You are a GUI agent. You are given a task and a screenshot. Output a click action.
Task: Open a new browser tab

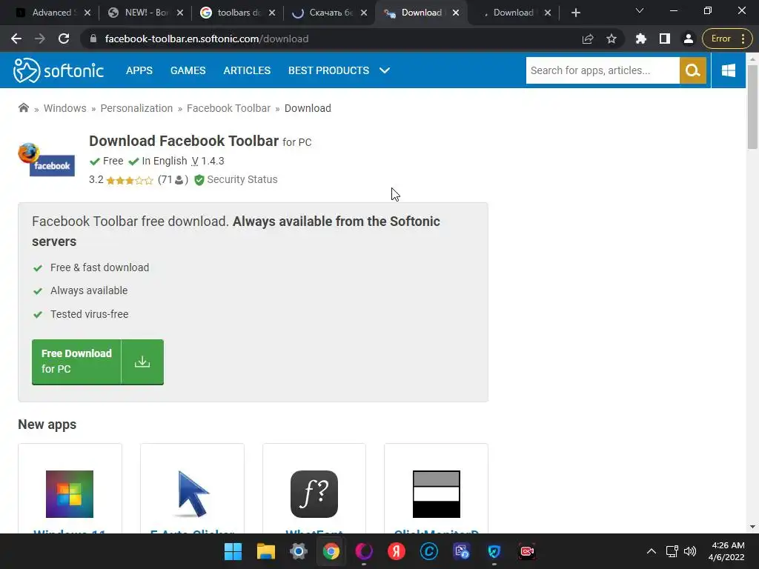[x=575, y=13]
